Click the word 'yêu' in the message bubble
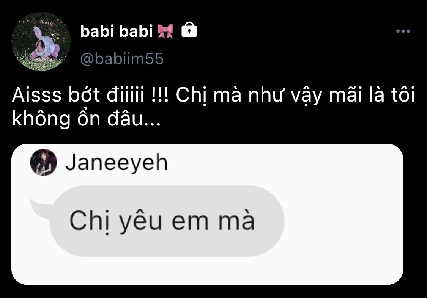 click(x=141, y=221)
